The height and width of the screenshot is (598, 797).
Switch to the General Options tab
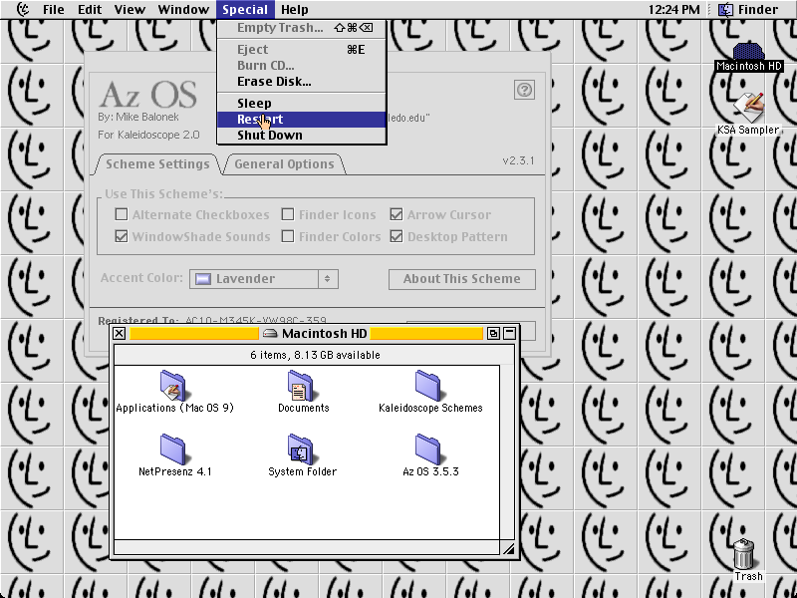coord(284,163)
